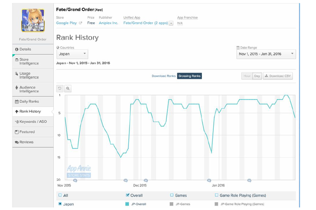Expand the unified app dropdown arrow

pos(171,23)
